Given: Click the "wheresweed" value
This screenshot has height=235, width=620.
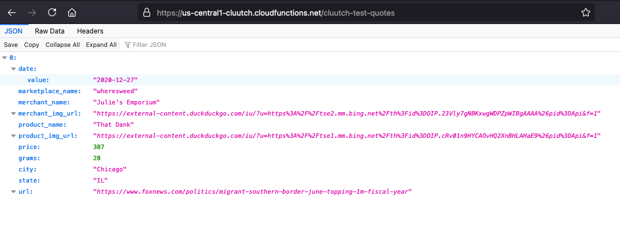Looking at the screenshot, I should click(115, 91).
